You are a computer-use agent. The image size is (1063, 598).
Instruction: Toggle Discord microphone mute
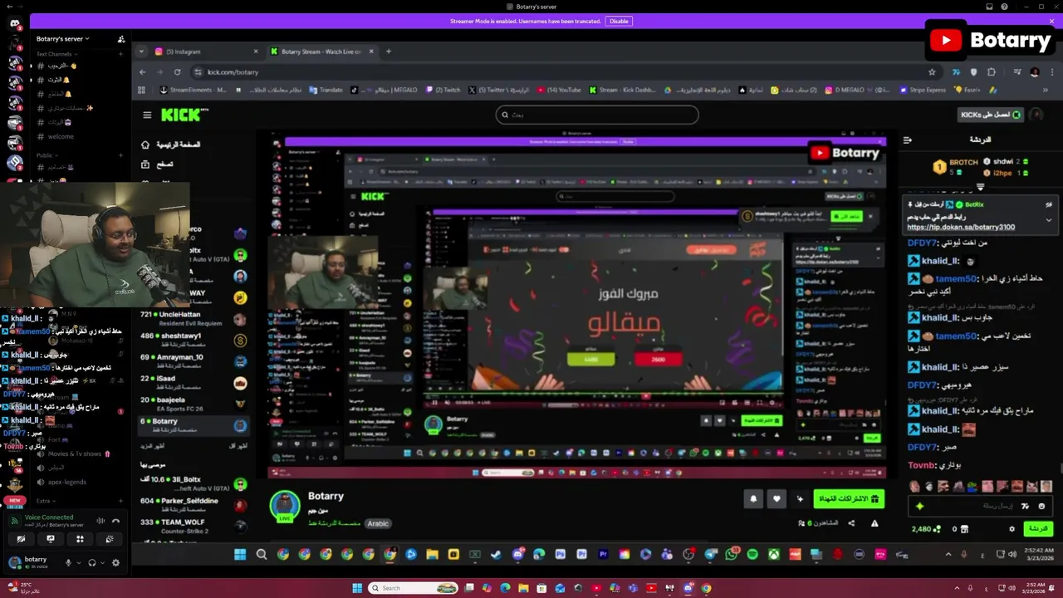[68, 562]
